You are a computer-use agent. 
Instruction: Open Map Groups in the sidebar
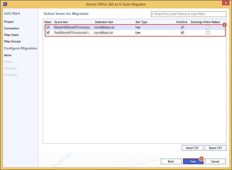click(12, 41)
